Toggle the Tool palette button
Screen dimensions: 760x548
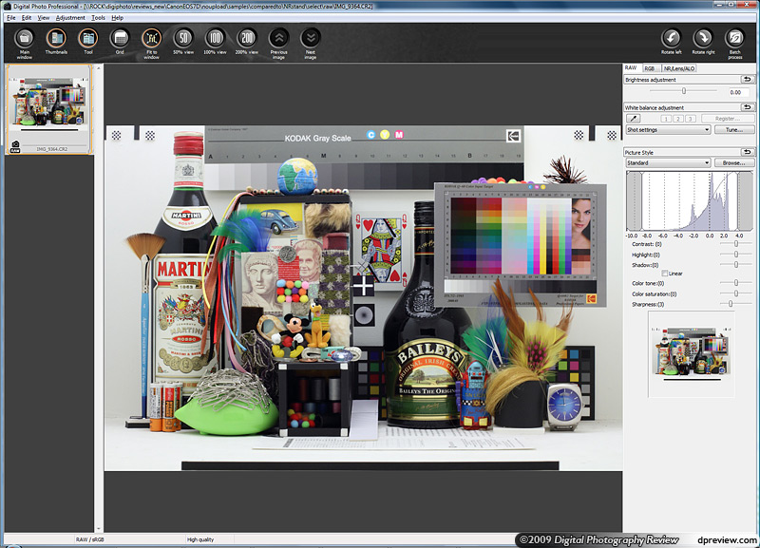[88, 41]
